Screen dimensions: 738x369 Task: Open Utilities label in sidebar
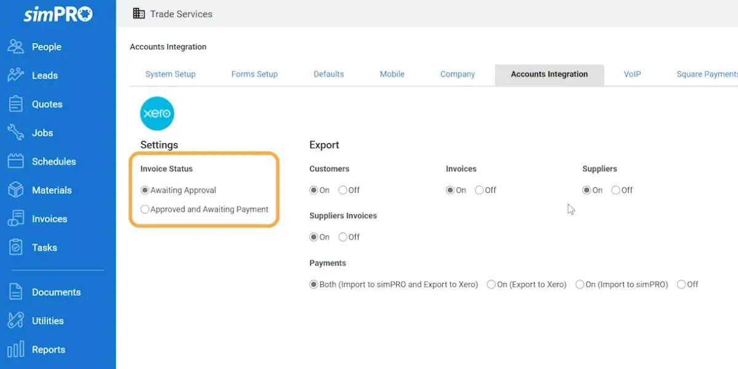point(48,321)
